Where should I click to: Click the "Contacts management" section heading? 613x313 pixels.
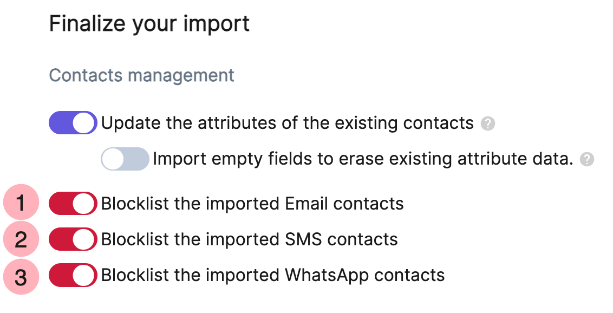[142, 75]
